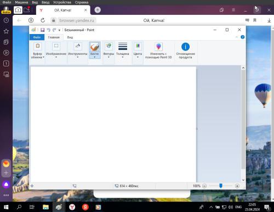Screen dimensions: 274x212
Task: Select the Кисти brush icon in Paint
Action: [95, 47]
